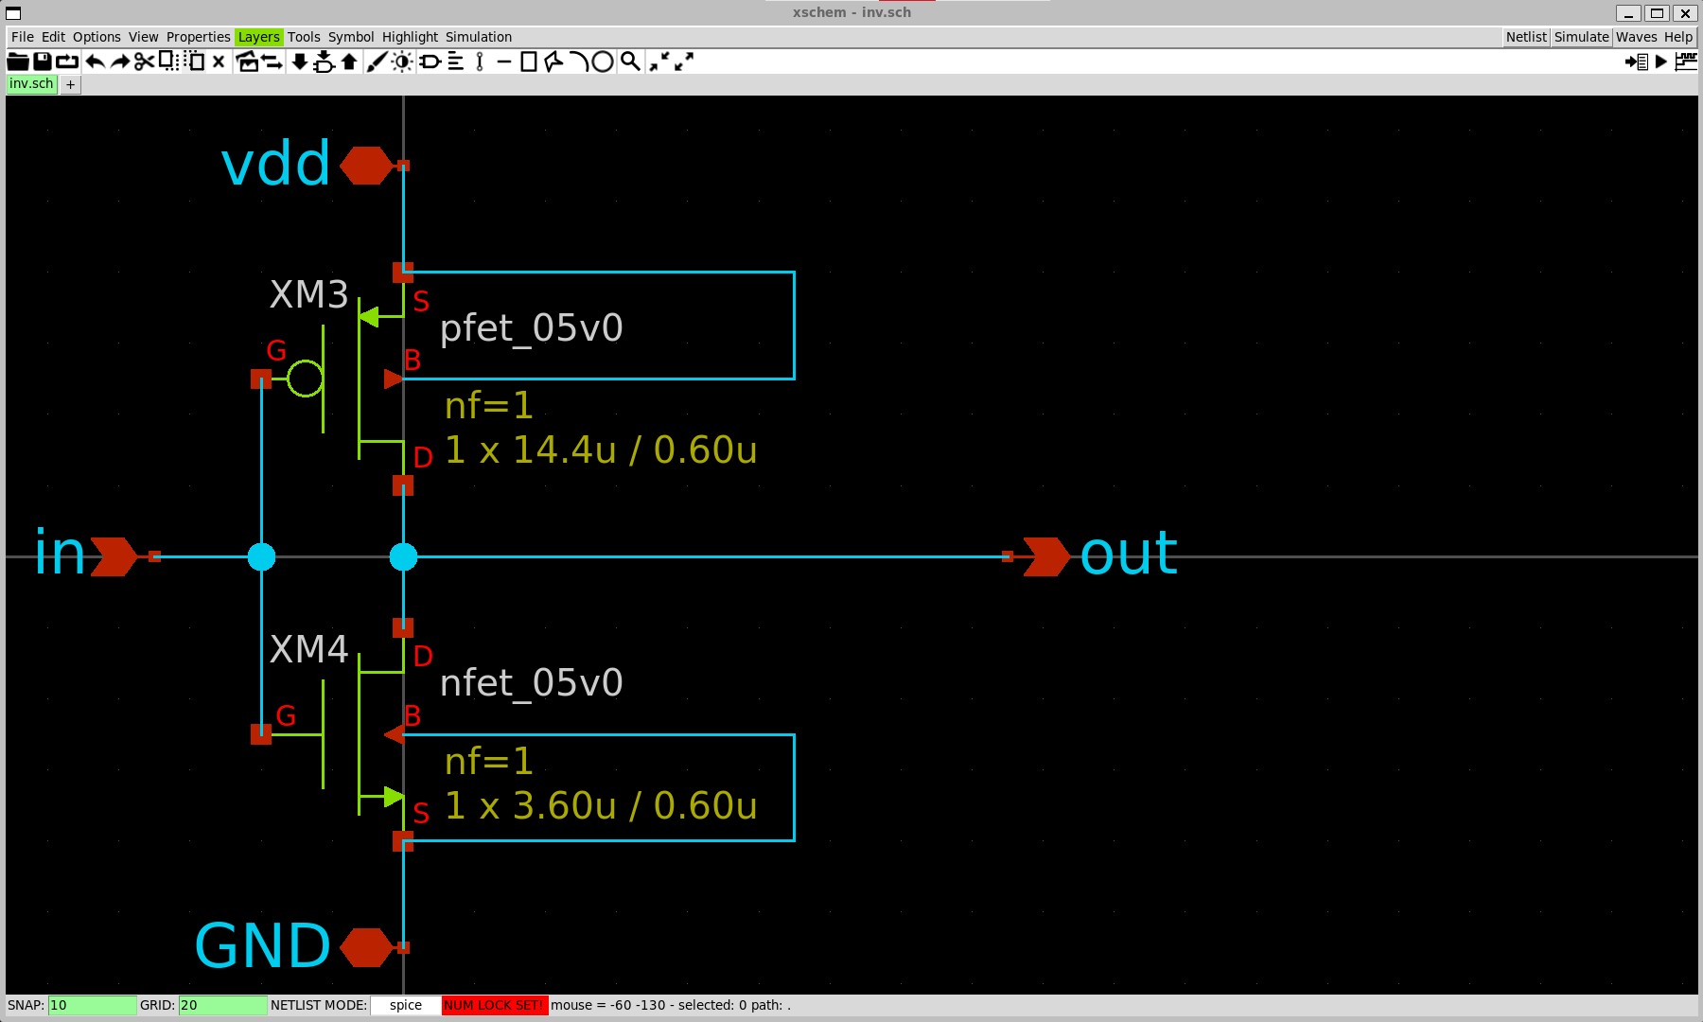This screenshot has width=1703, height=1022.
Task: Click the GRID value input field
Action: 222,1005
